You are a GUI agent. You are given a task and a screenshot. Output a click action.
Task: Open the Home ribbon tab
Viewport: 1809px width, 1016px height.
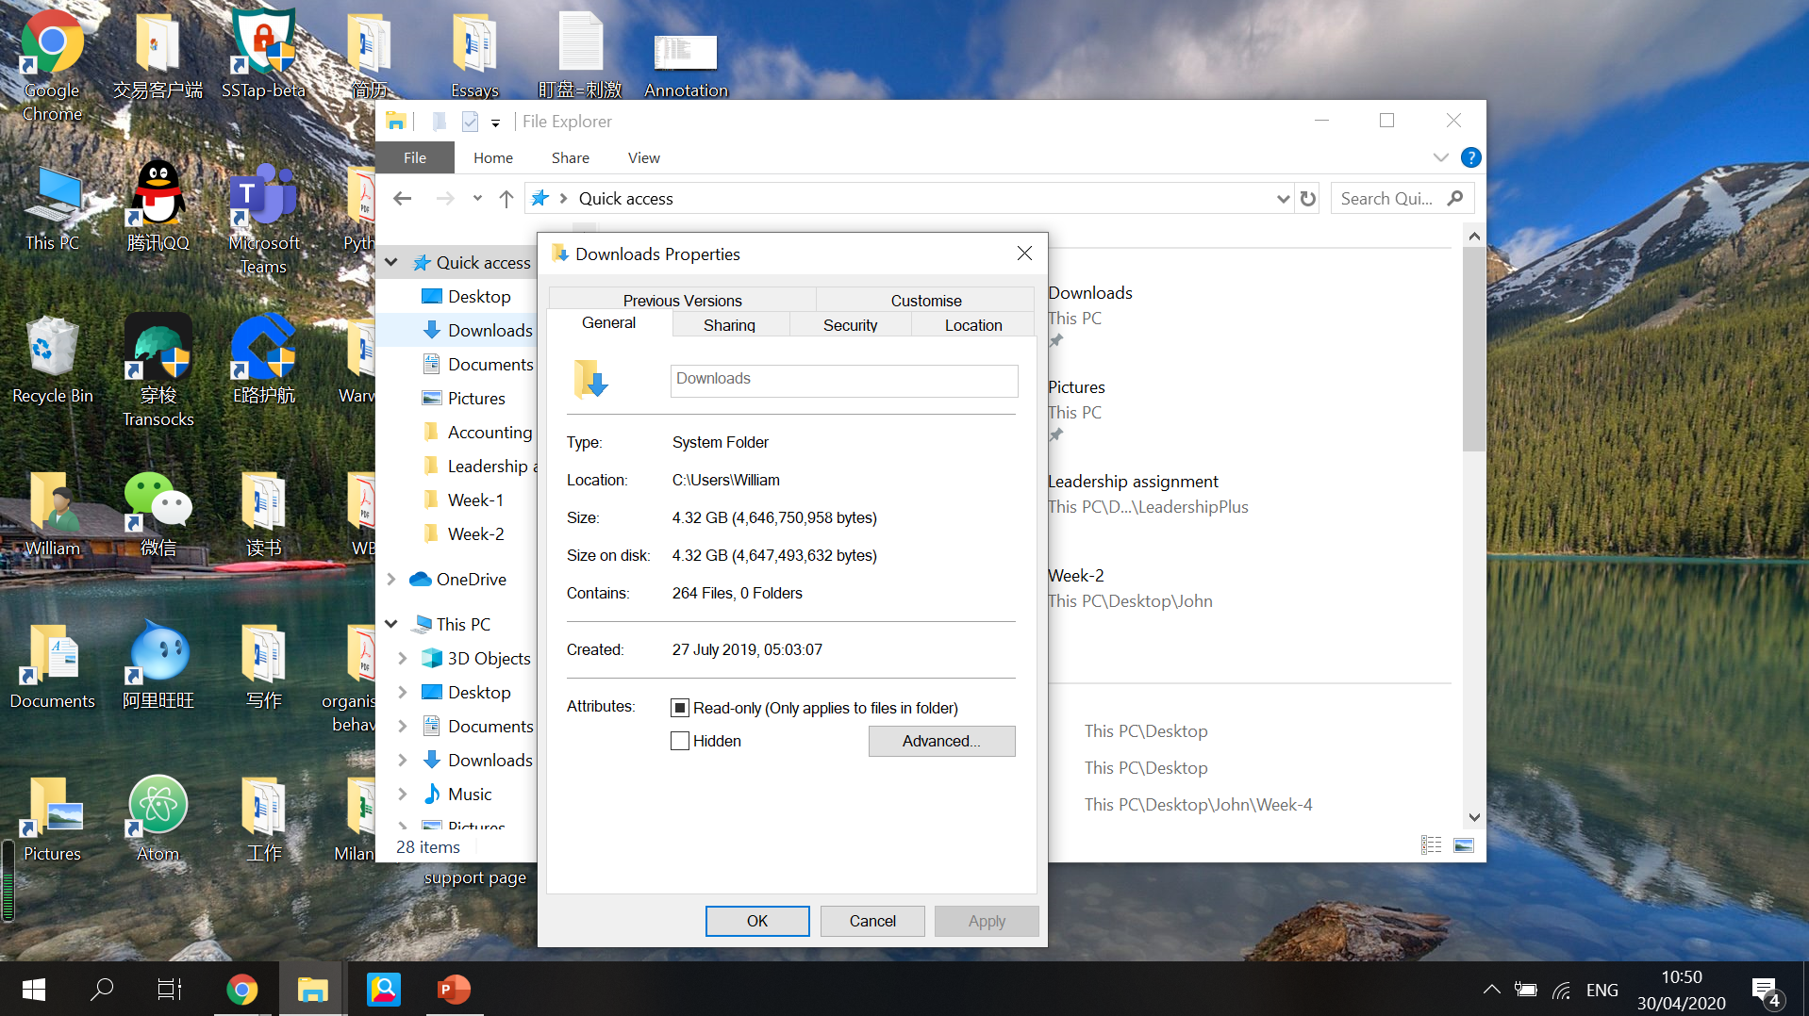pyautogui.click(x=493, y=157)
